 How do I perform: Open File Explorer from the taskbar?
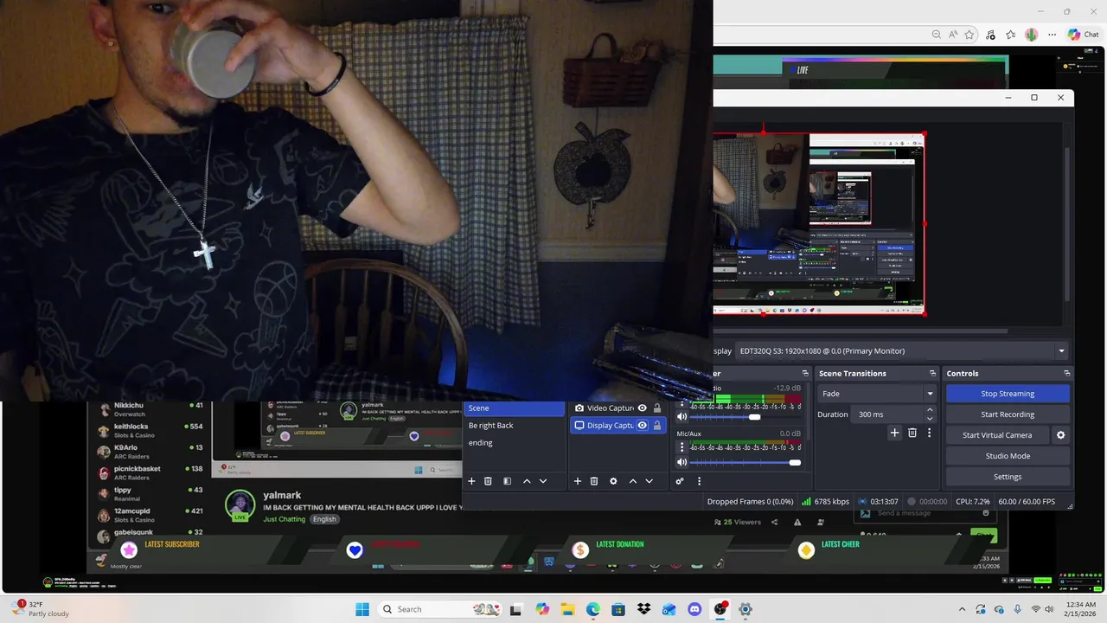point(567,609)
